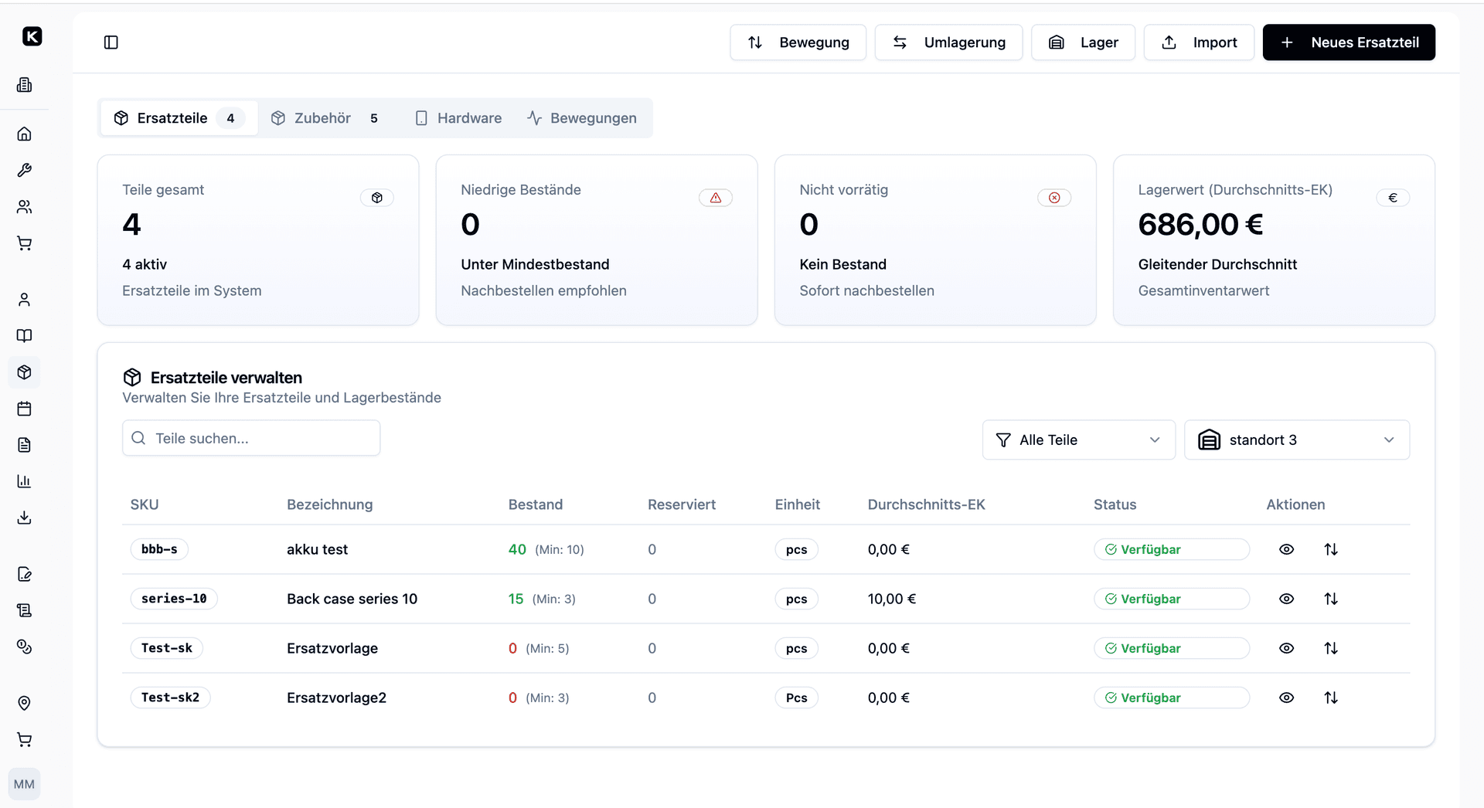
Task: Click the Neues Ersatzteil button
Action: click(1348, 42)
